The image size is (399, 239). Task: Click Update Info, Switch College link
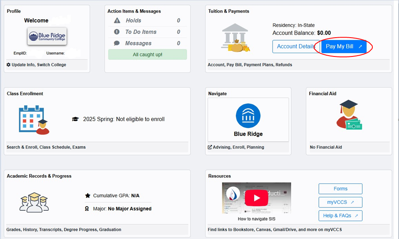pyautogui.click(x=36, y=65)
